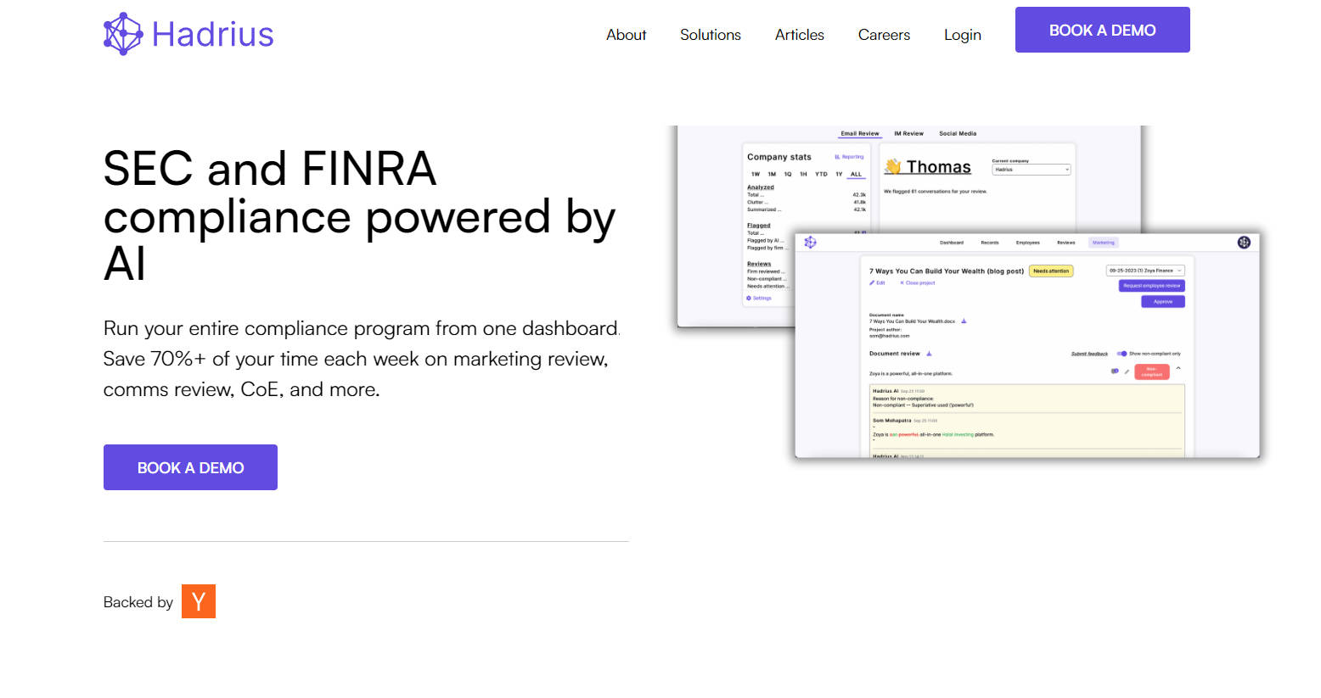The image size is (1321, 698).
Task: Click the Login link
Action: [962, 35]
